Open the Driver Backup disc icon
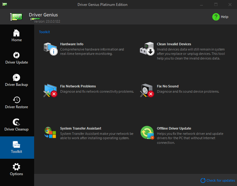Viewport: 237px width, 186px height. (x=16, y=77)
